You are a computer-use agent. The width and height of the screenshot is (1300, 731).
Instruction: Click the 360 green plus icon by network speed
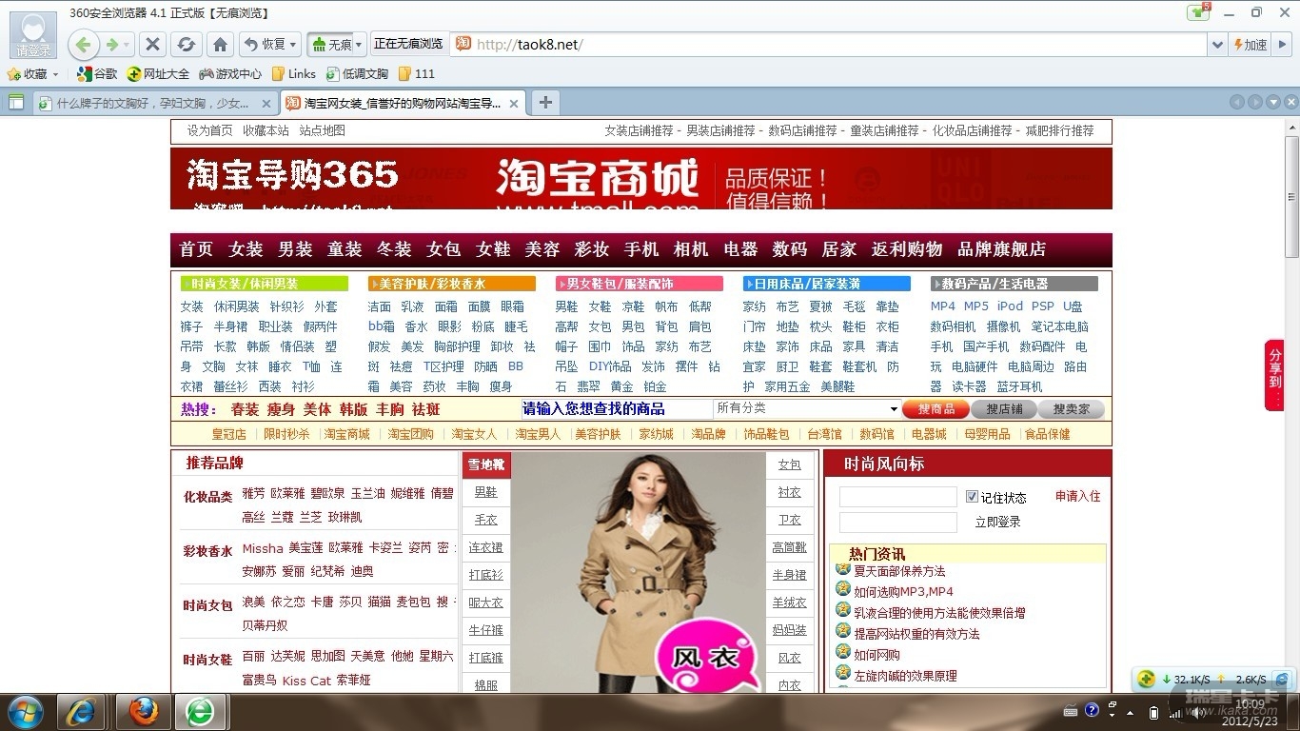tap(1147, 679)
